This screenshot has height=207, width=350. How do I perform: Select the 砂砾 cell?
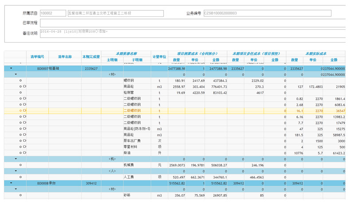click(x=137, y=195)
